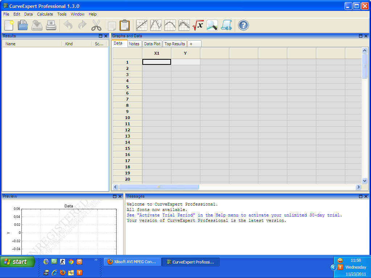Cut selection with the scissors icon
This screenshot has width=371, height=278.
(x=96, y=25)
